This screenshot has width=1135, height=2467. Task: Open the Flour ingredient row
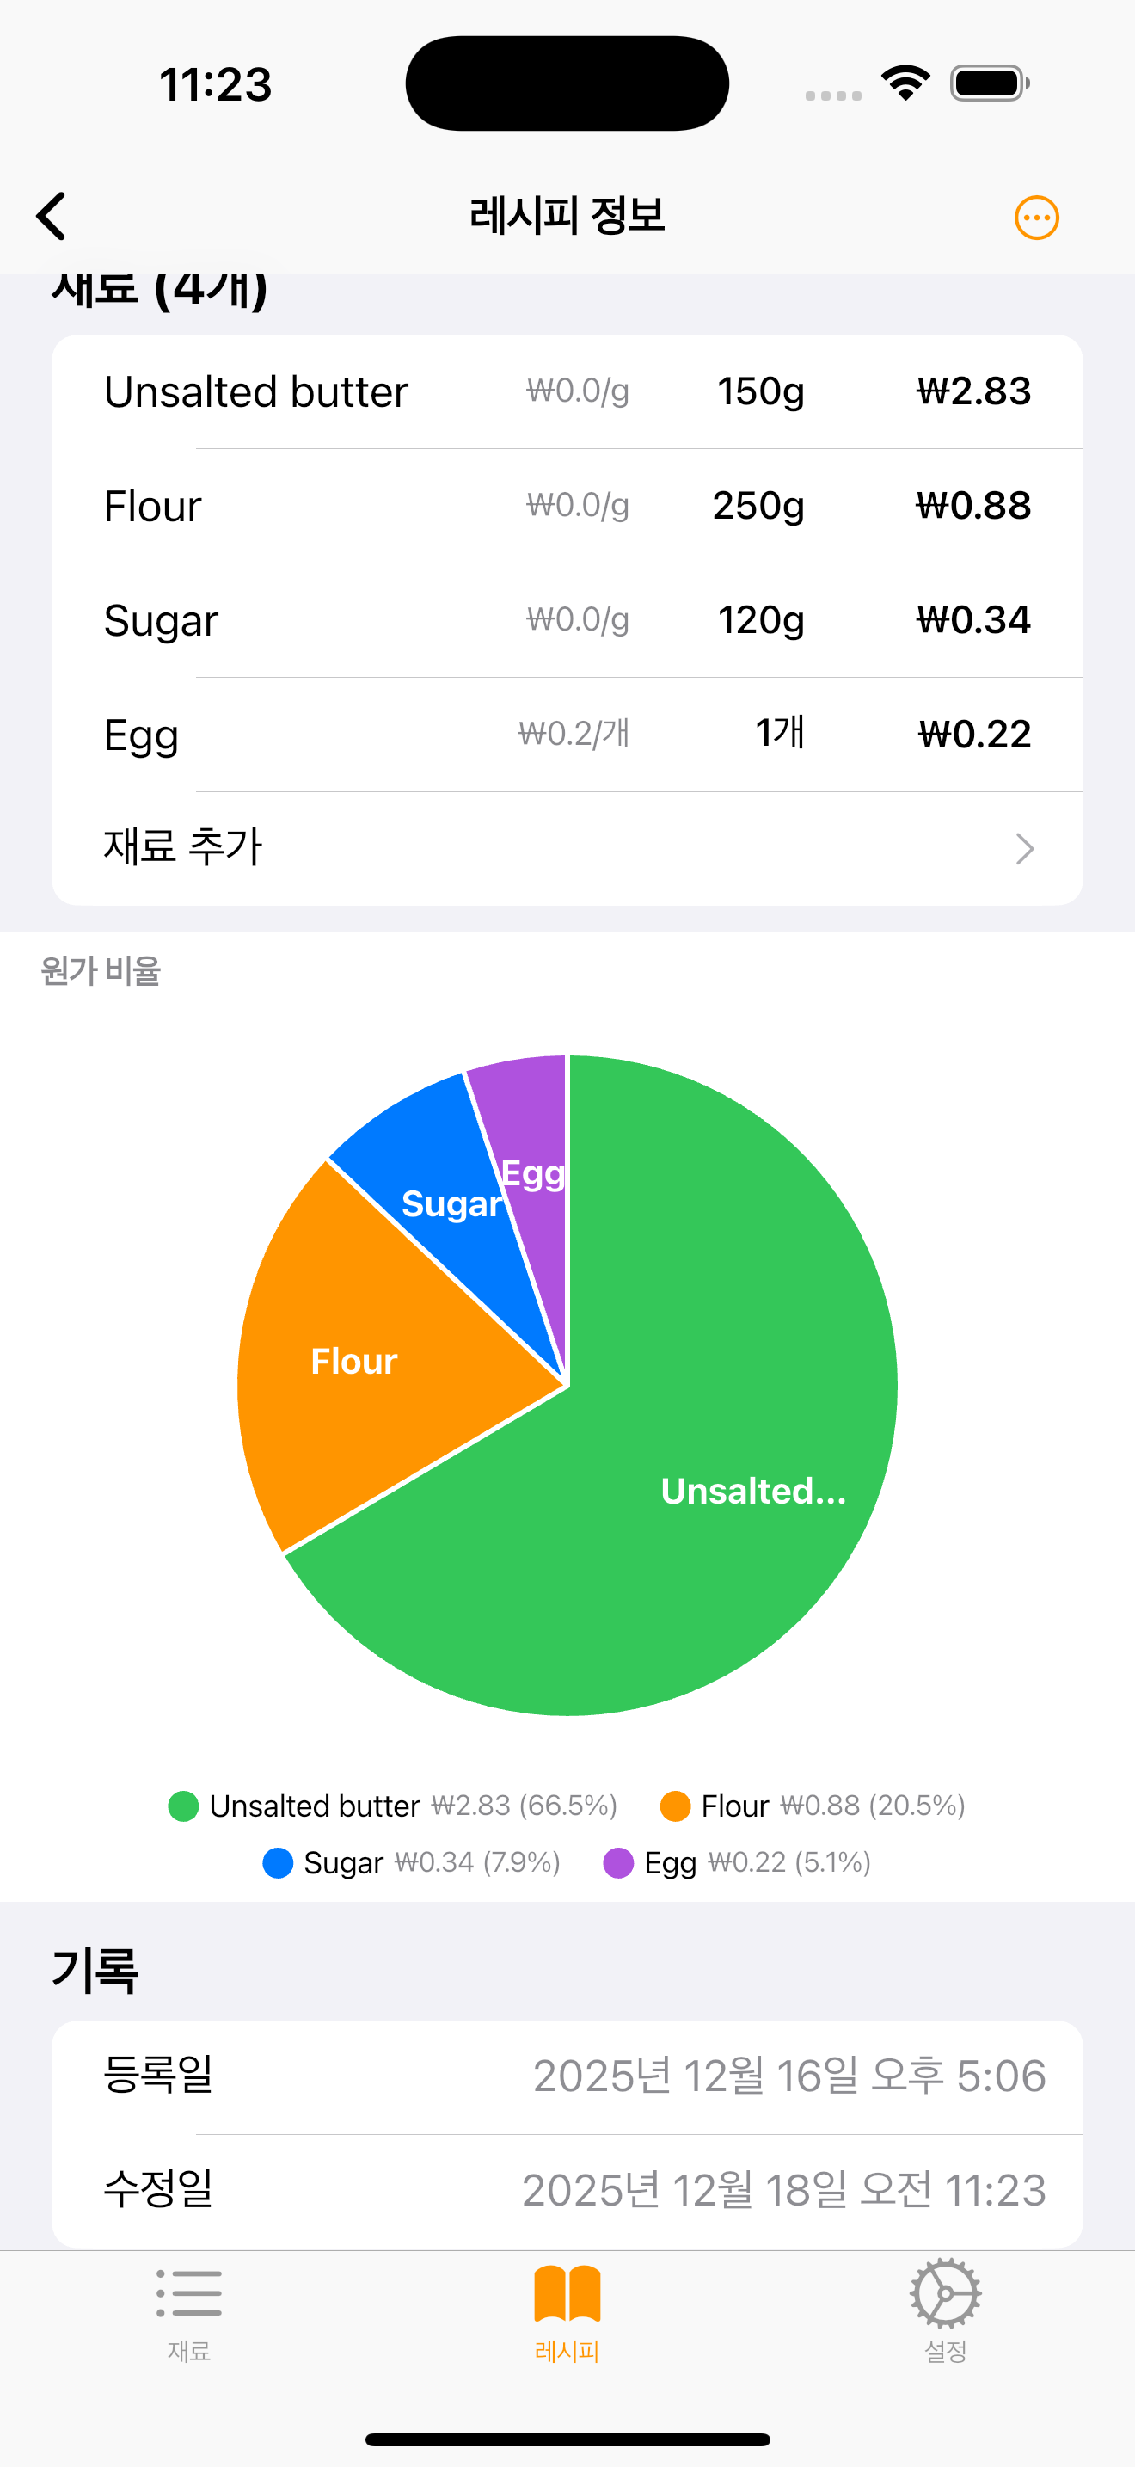[567, 506]
